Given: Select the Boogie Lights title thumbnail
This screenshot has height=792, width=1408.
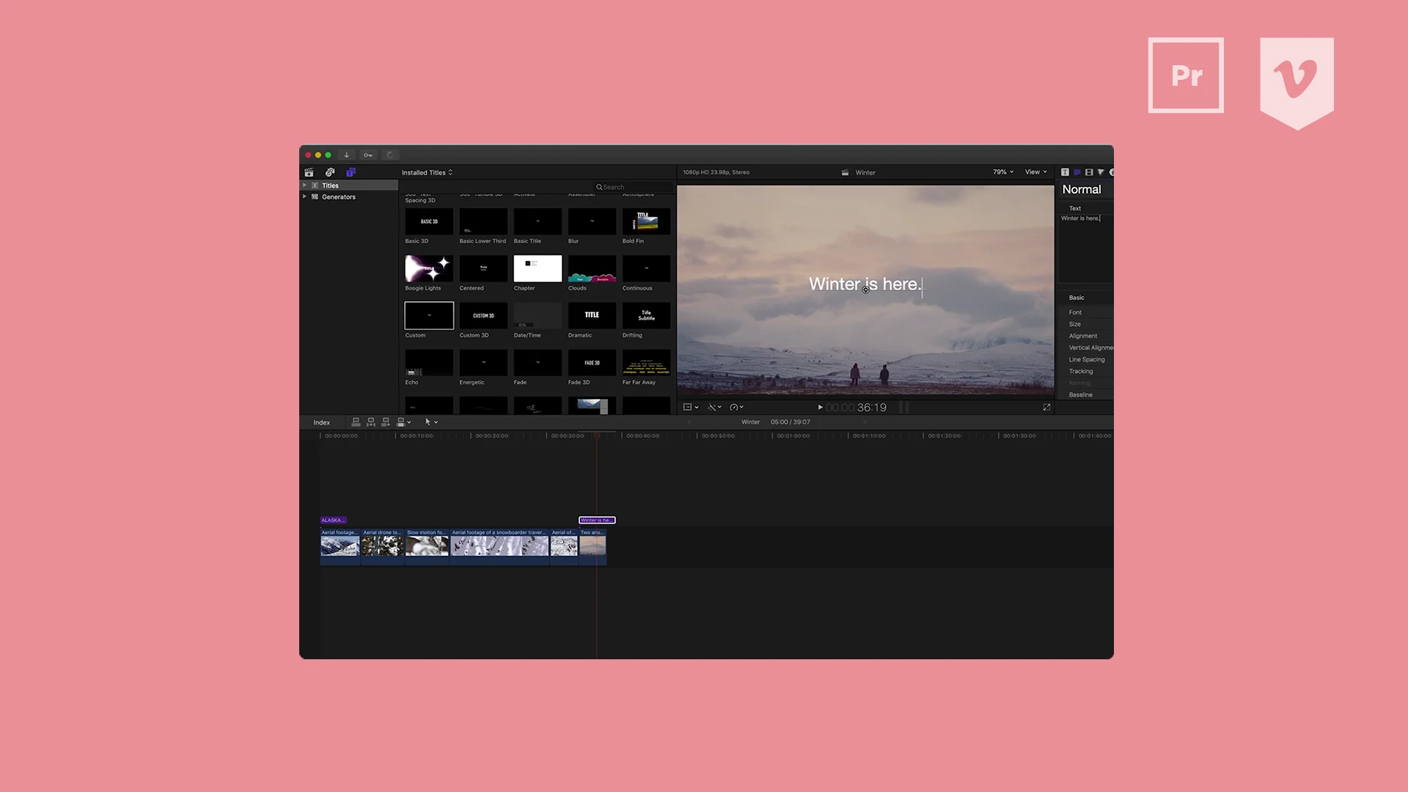Looking at the screenshot, I should click(x=429, y=268).
